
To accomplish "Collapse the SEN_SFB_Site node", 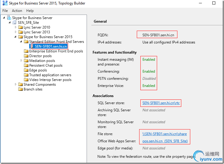I will 10,22.
